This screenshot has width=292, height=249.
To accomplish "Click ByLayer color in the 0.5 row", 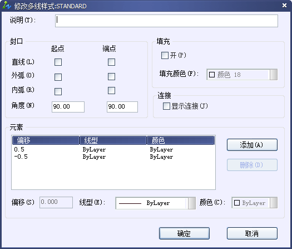I will click(x=161, y=150).
